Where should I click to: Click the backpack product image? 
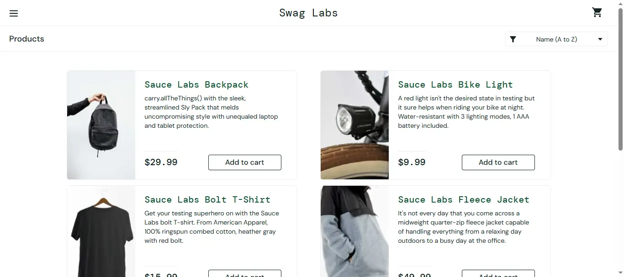101,125
